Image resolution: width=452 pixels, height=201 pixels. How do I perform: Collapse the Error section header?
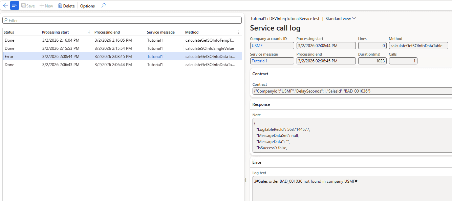pos(257,162)
